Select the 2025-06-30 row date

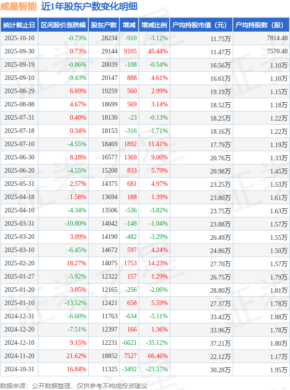pos(19,158)
